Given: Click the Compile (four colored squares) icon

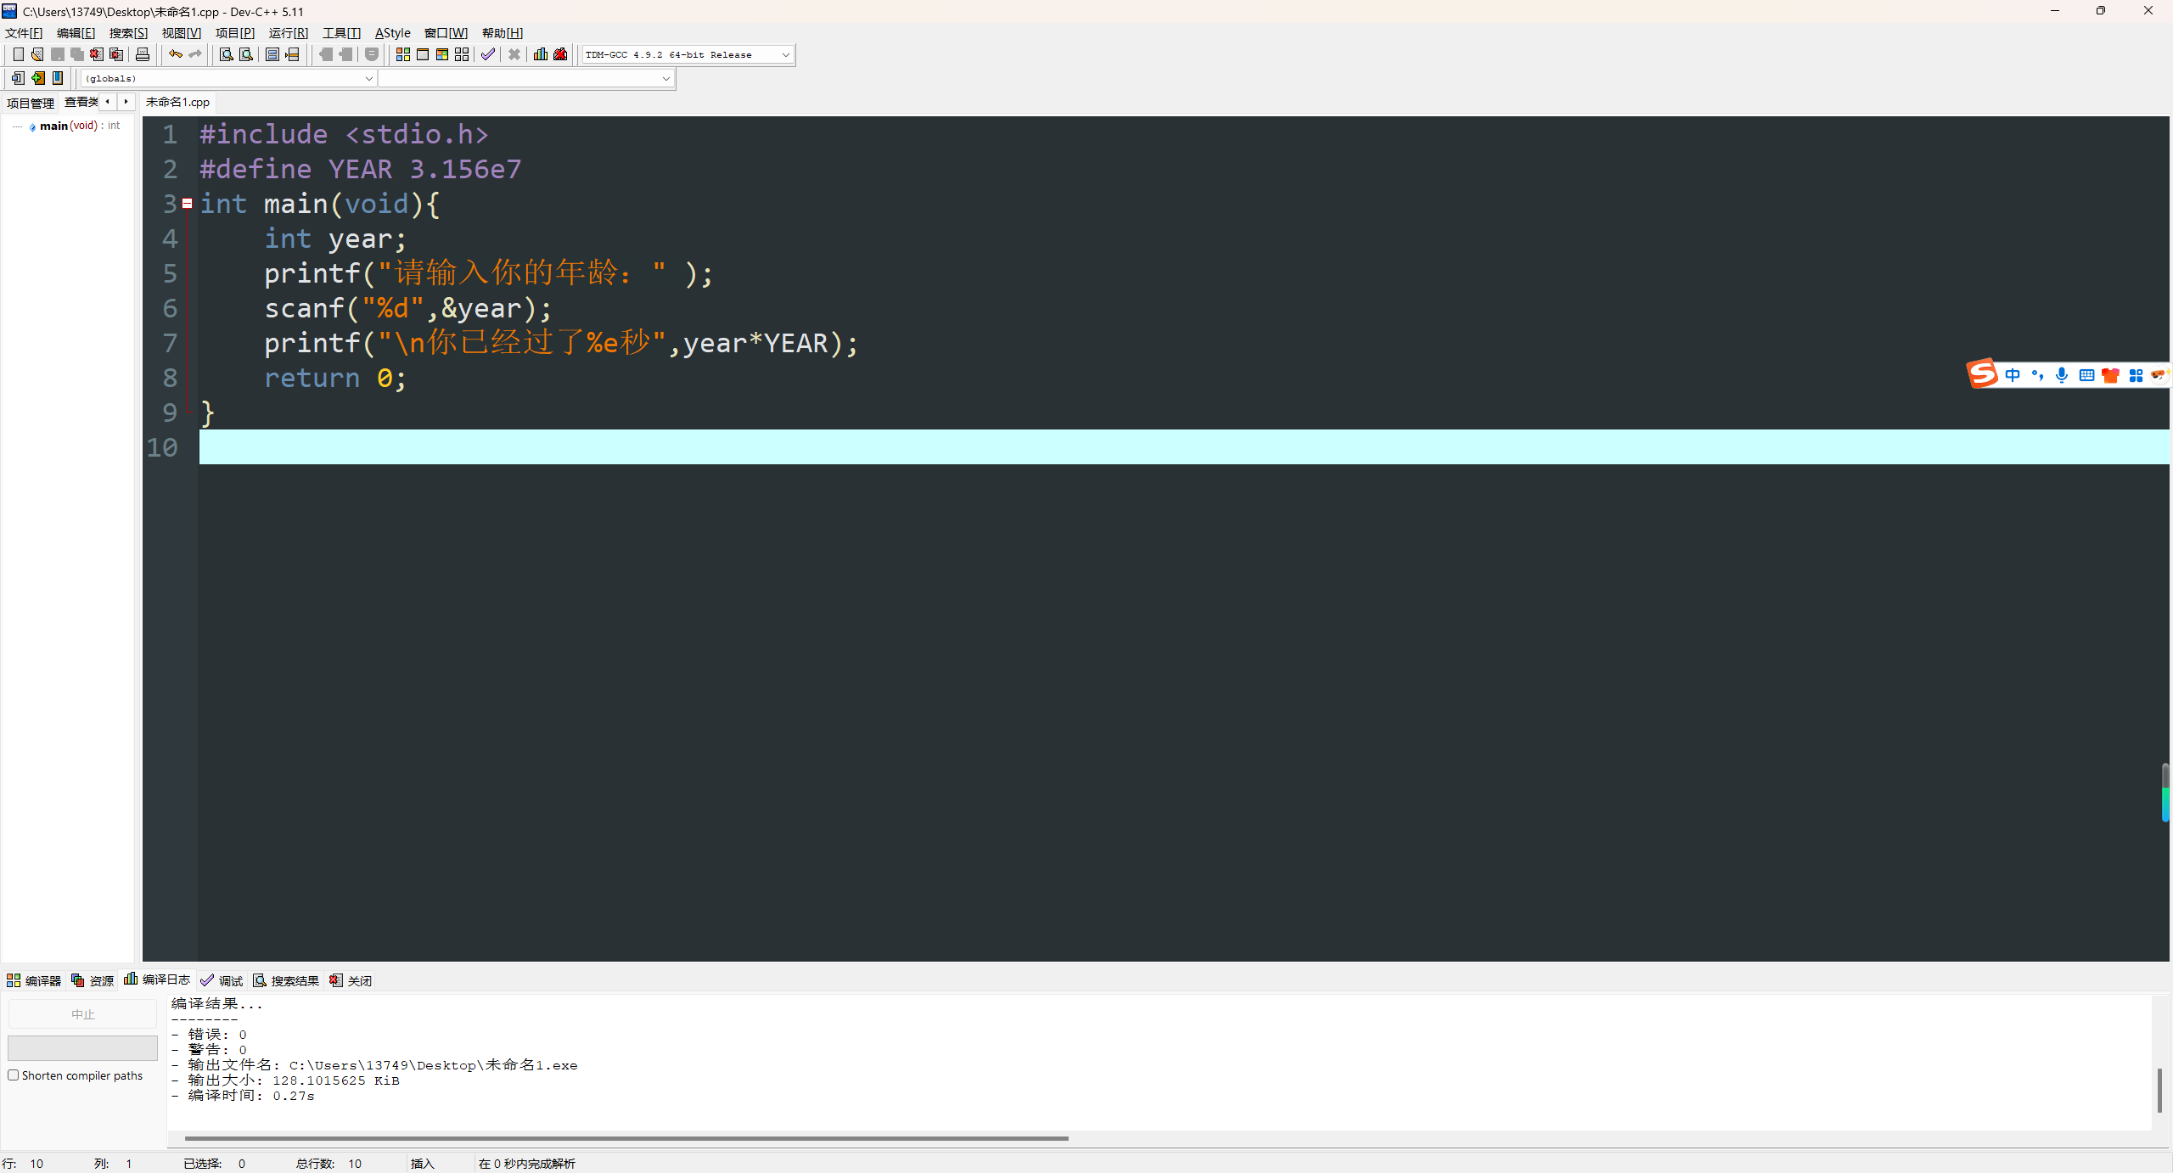Looking at the screenshot, I should click(402, 54).
